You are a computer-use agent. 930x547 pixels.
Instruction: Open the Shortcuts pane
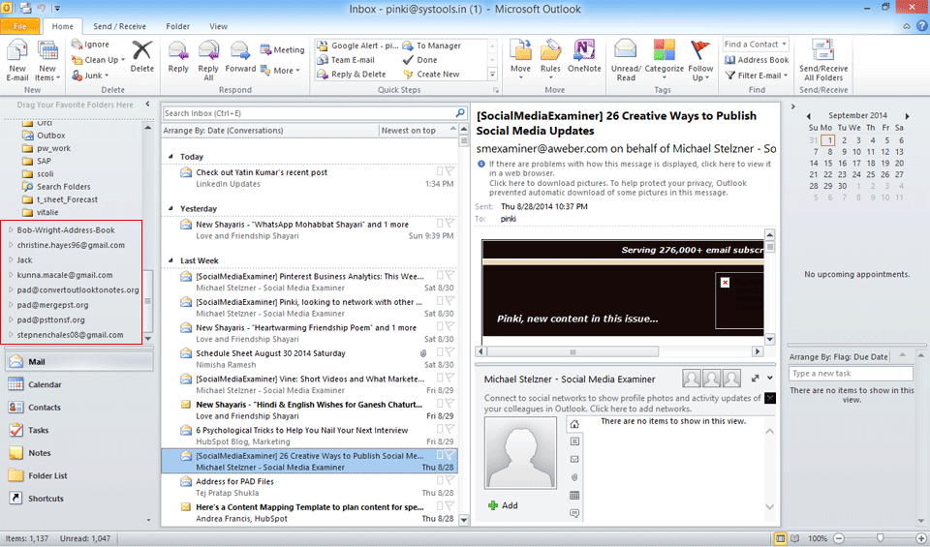click(x=78, y=499)
